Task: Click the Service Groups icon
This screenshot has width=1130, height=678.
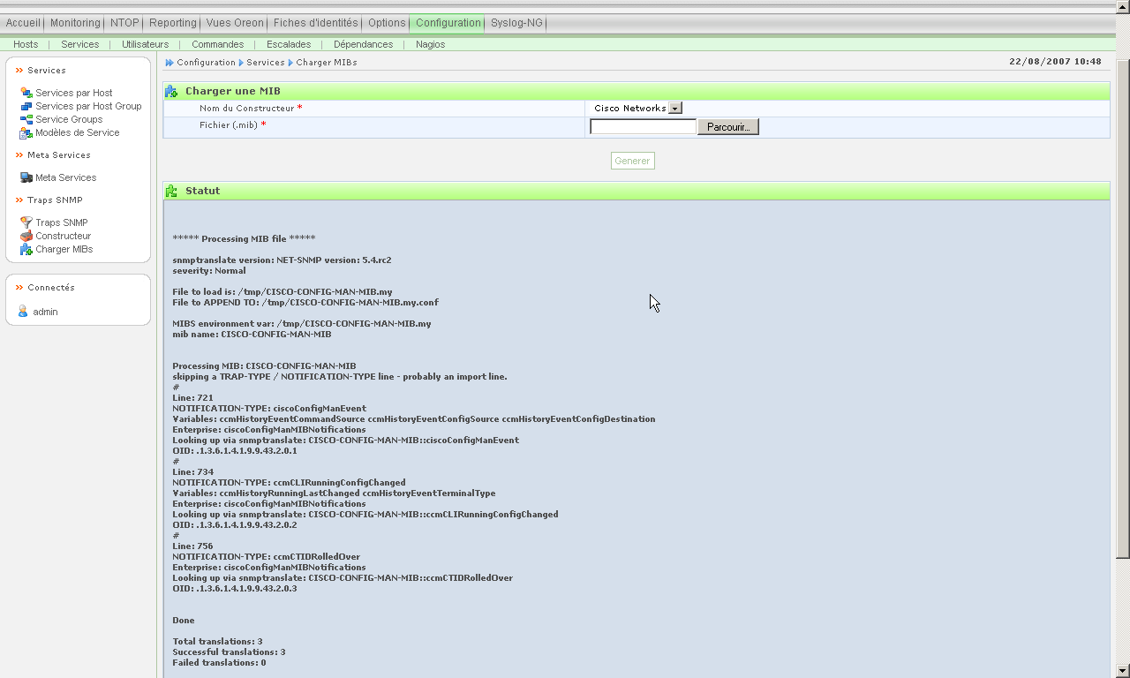Action: [x=26, y=119]
